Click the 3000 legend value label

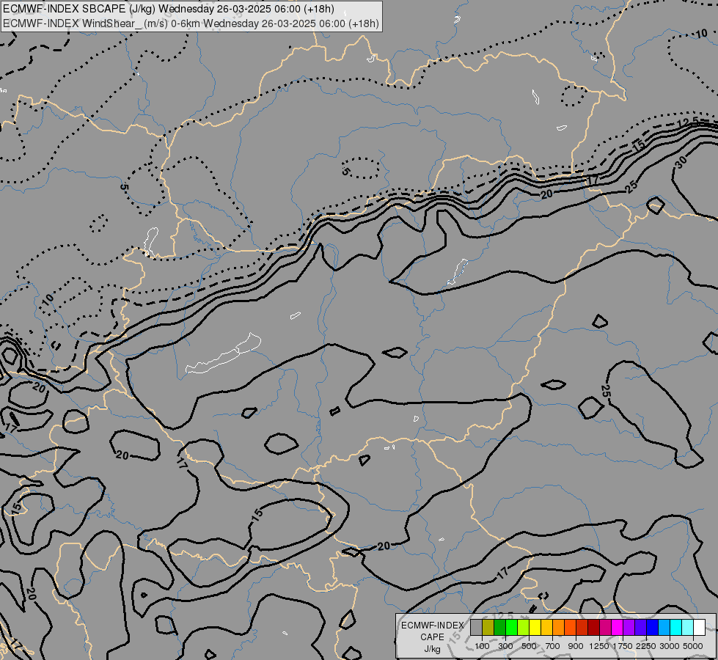click(x=670, y=646)
